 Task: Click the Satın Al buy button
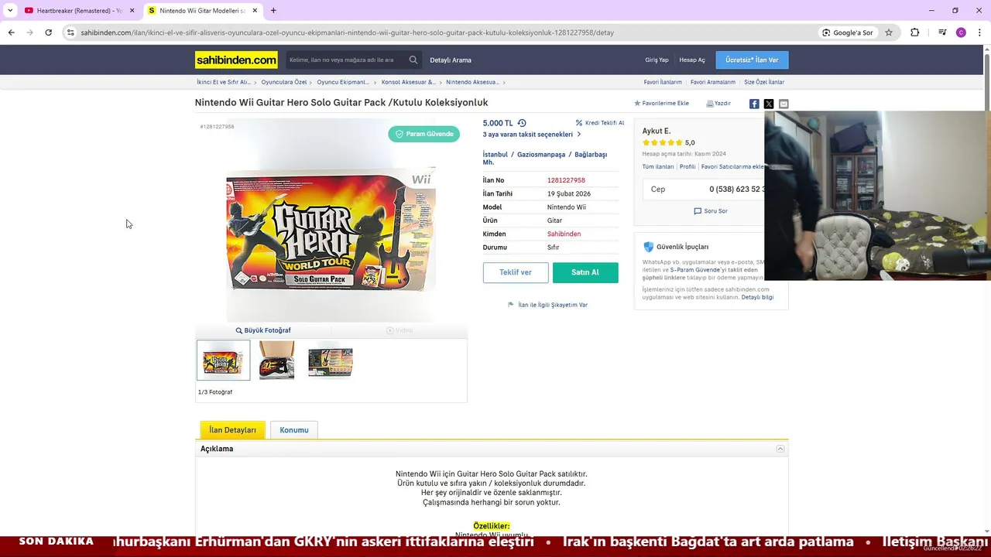585,272
